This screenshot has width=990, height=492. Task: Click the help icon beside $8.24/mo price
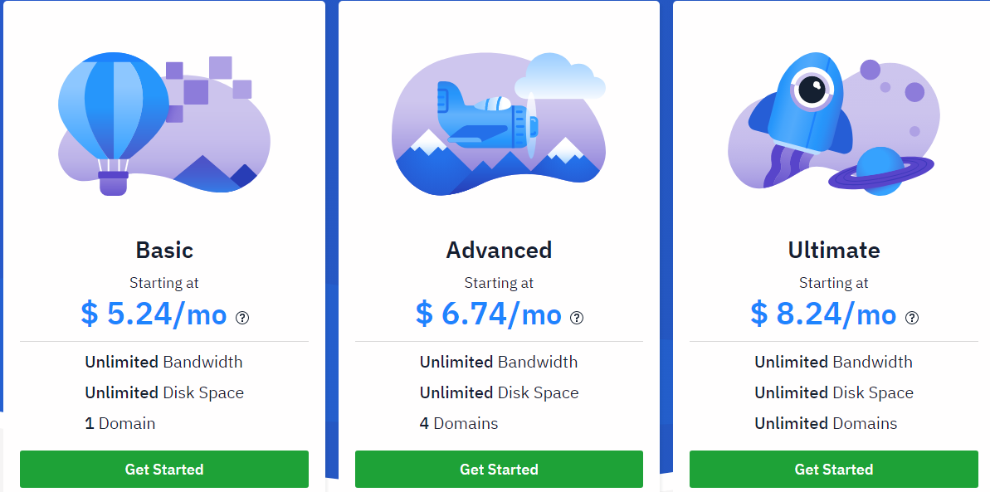912,318
